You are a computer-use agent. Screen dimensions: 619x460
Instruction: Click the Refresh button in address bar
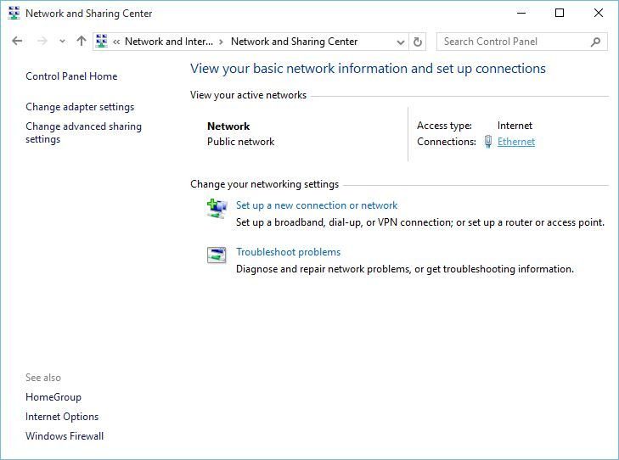[x=418, y=41]
